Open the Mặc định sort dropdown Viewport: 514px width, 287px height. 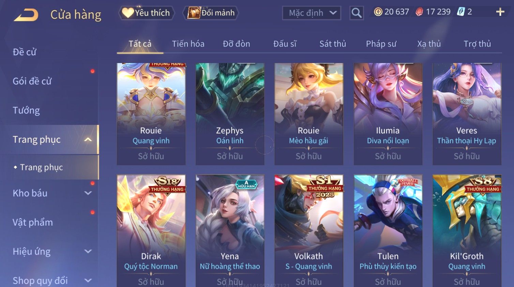[312, 13]
